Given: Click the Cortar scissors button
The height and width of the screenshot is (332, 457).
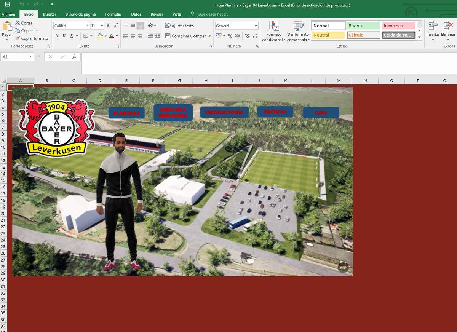Looking at the screenshot, I should tap(24, 23).
